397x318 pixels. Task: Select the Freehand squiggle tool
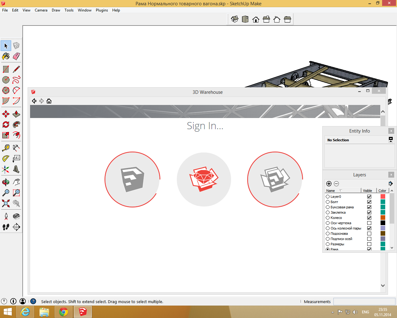[16, 80]
